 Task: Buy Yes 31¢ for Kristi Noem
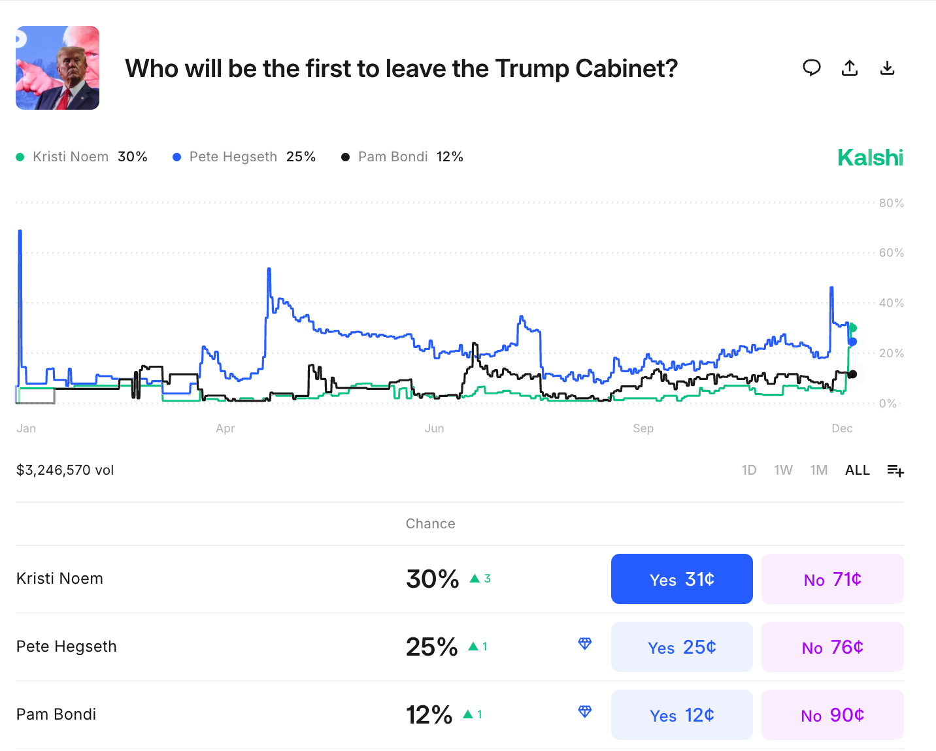click(x=682, y=579)
